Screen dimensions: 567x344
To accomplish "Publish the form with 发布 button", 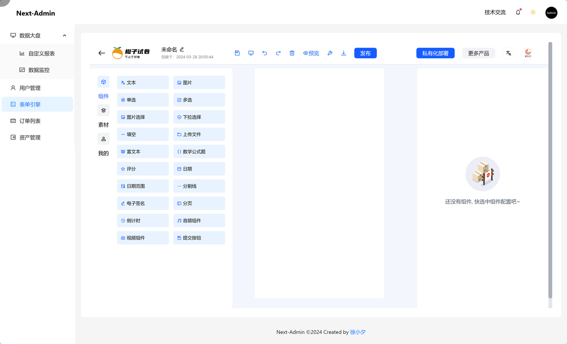I will (x=365, y=53).
